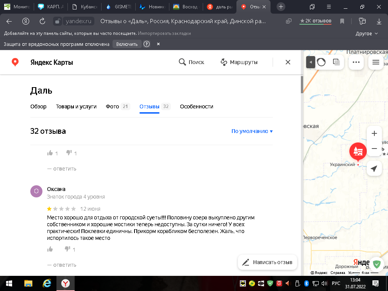Switch to the Обзор tab
Viewport: 388px width, 291px height.
(x=38, y=106)
